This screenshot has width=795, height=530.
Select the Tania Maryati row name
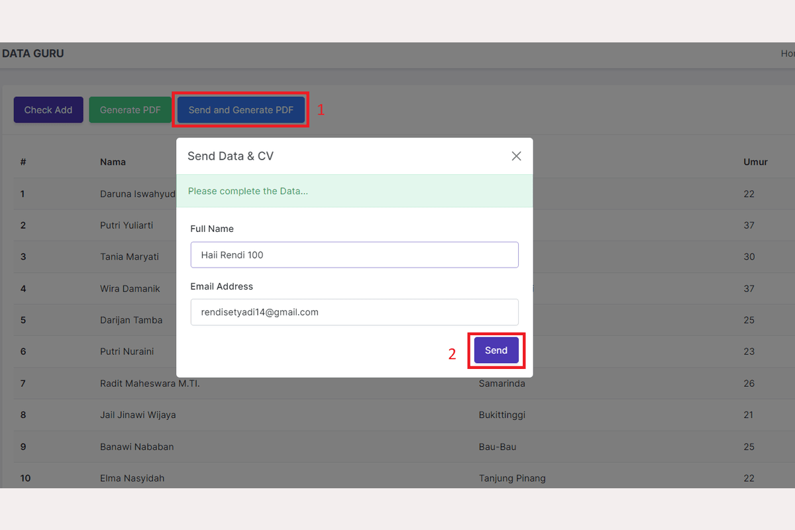[129, 256]
